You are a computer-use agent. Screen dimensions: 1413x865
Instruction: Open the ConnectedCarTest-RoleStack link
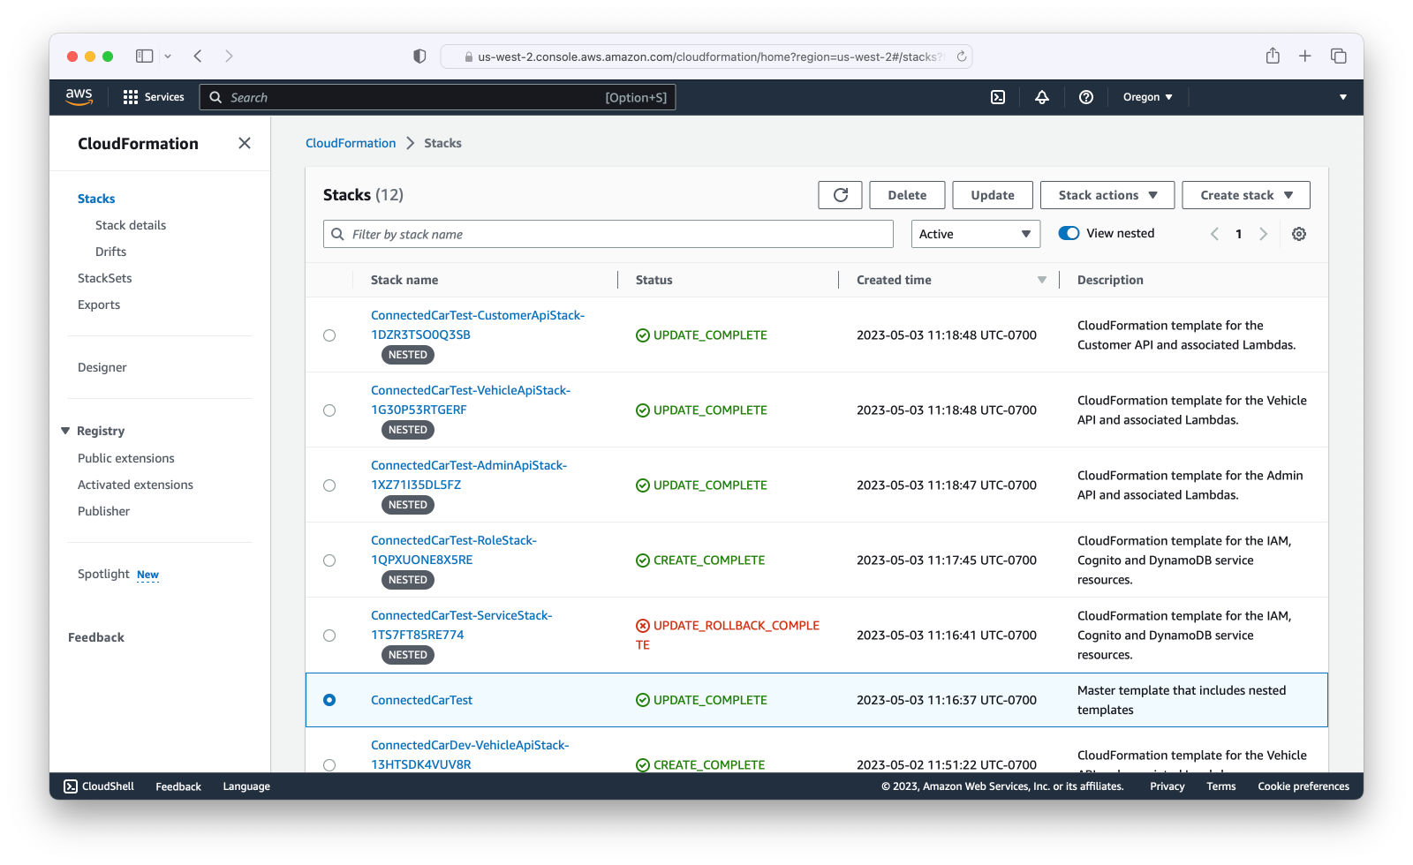[x=454, y=550]
